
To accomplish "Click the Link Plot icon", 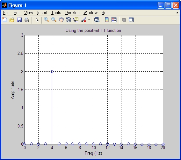I will (97, 20).
